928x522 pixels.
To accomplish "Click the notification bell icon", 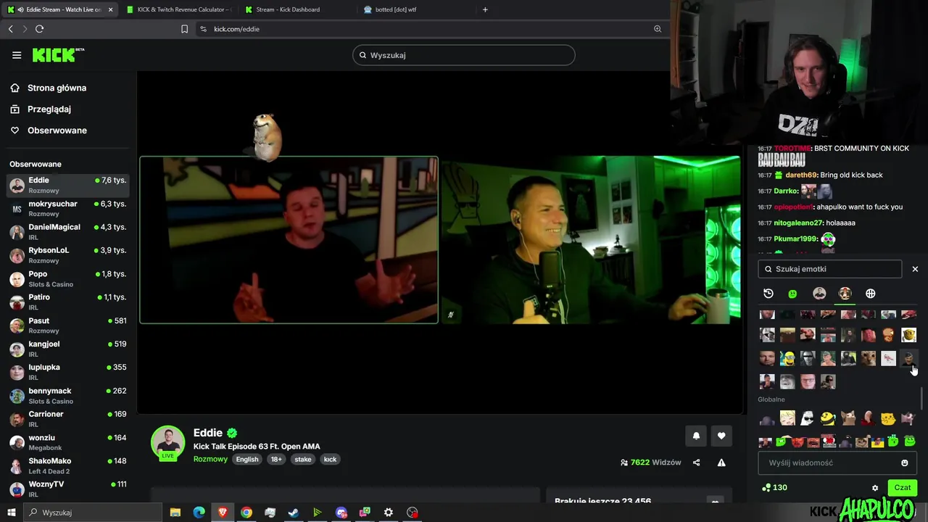I will point(696,436).
